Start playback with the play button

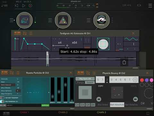point(24,5)
